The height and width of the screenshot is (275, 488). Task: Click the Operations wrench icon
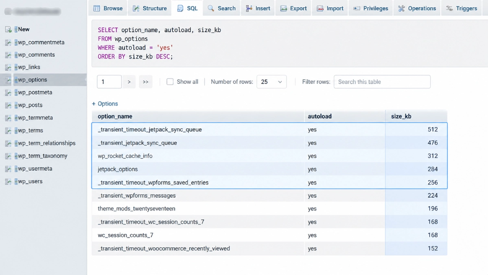coord(401,9)
